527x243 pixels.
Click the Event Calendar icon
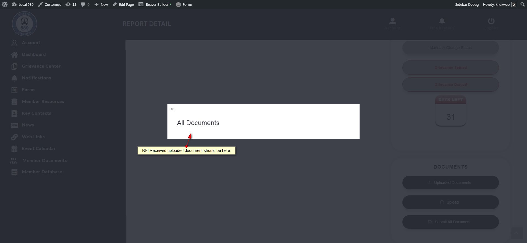pos(15,149)
